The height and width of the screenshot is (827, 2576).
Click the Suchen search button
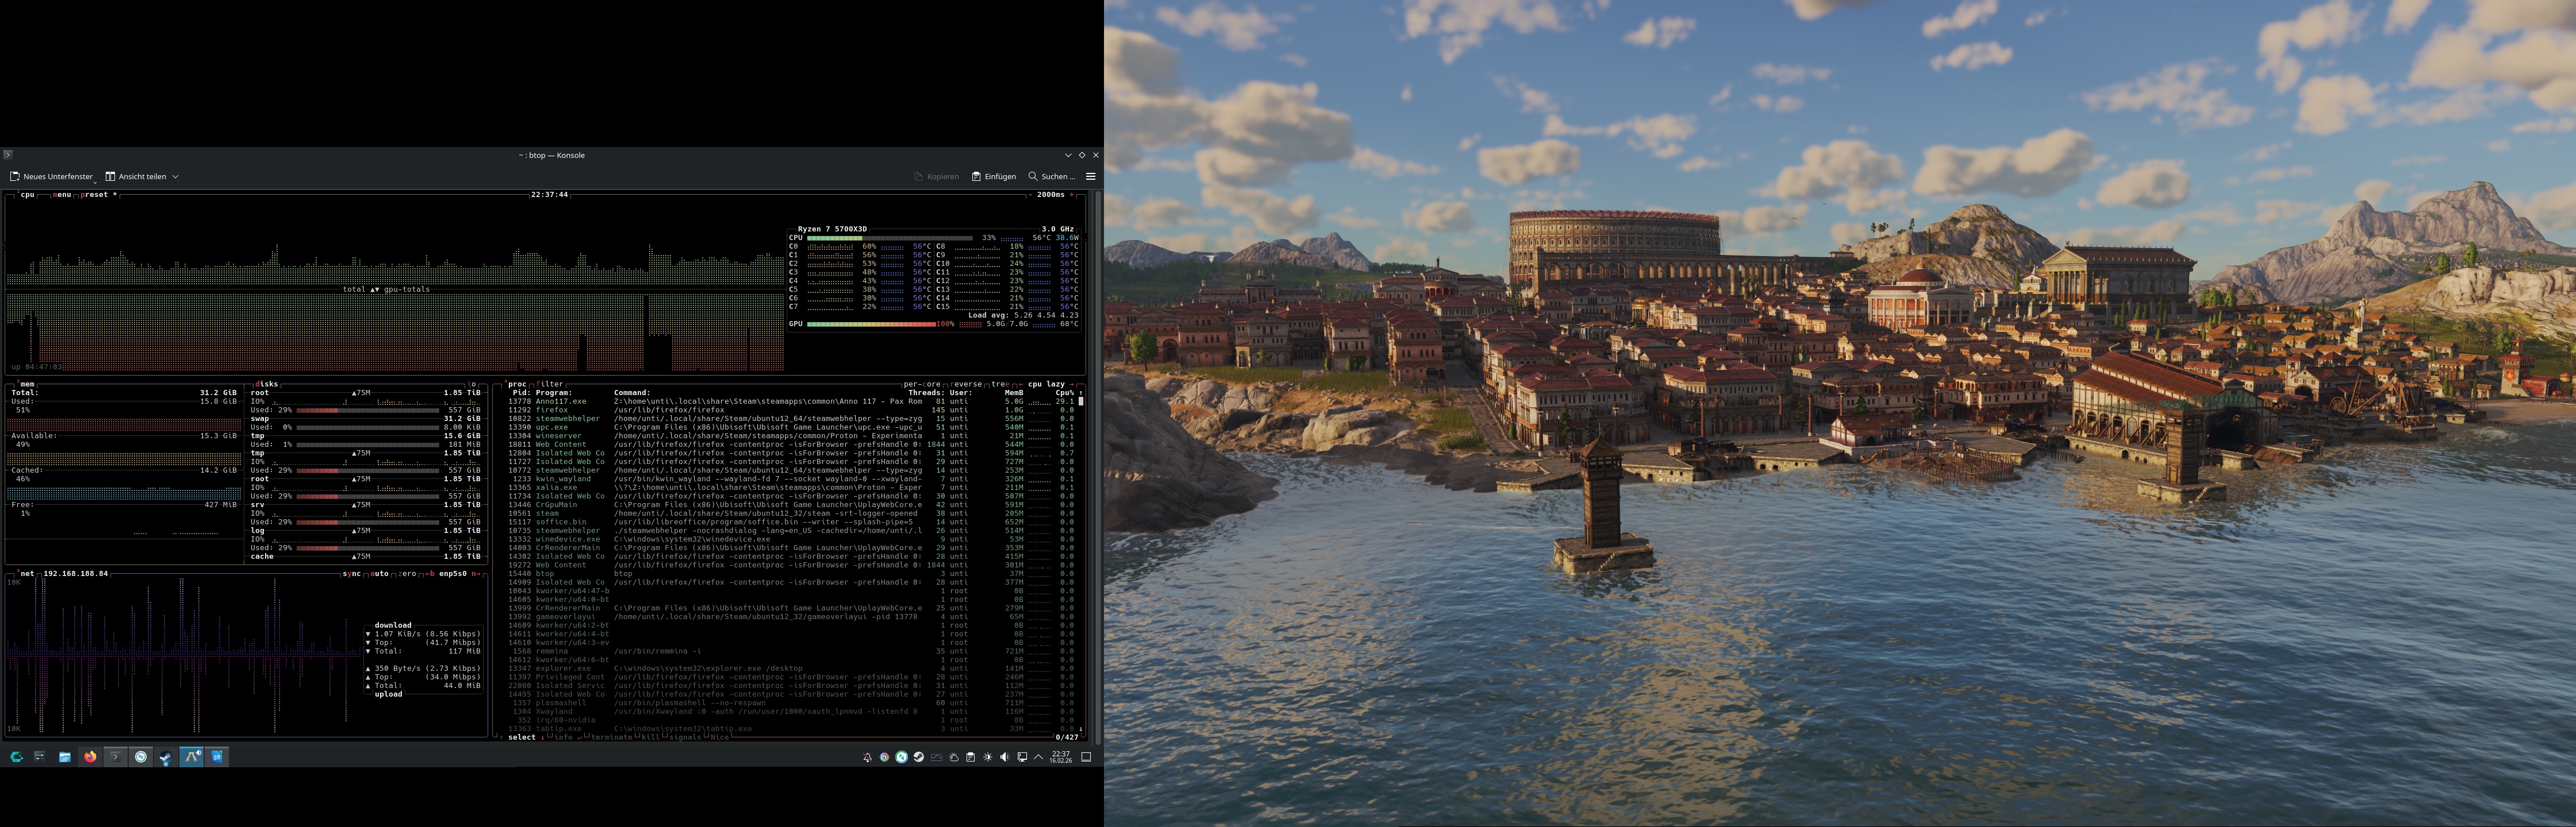1051,177
